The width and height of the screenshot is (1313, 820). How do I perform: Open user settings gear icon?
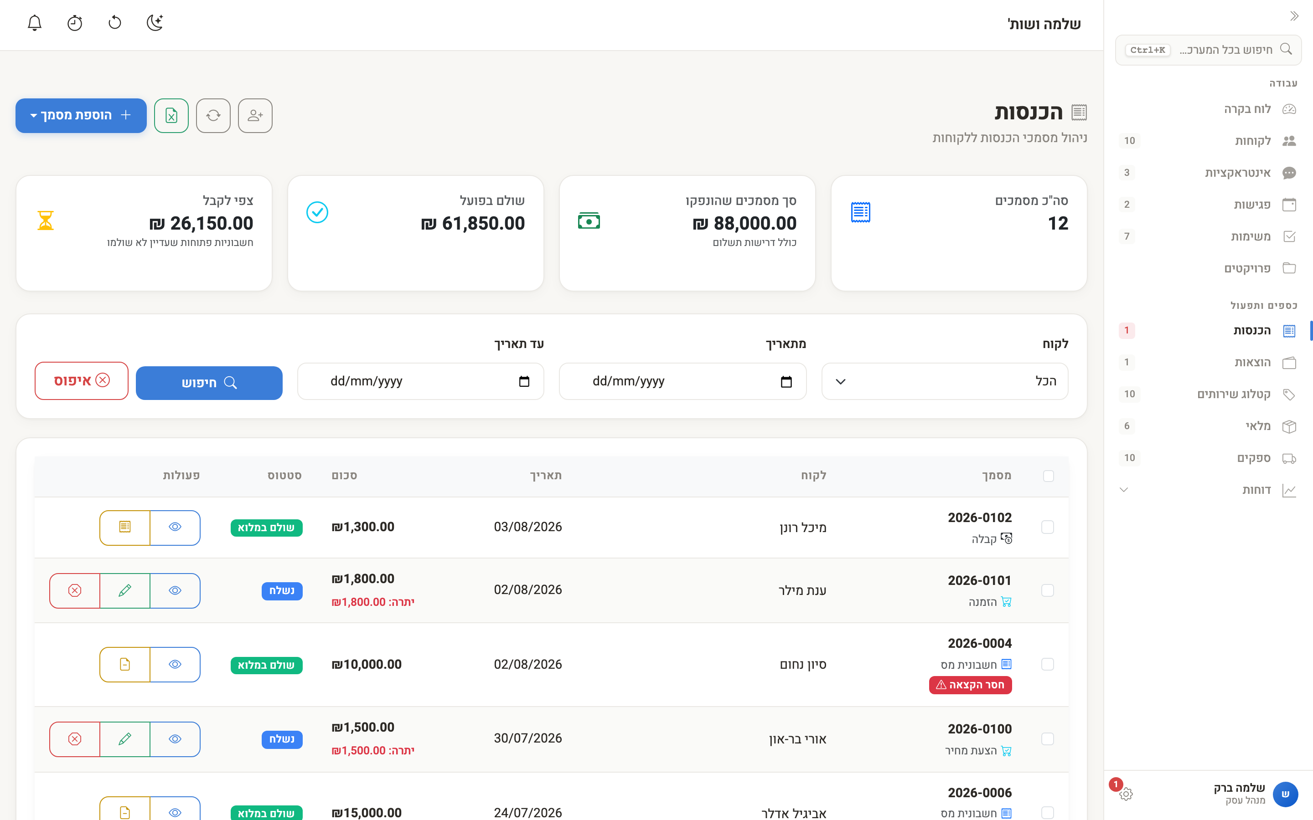1125,794
